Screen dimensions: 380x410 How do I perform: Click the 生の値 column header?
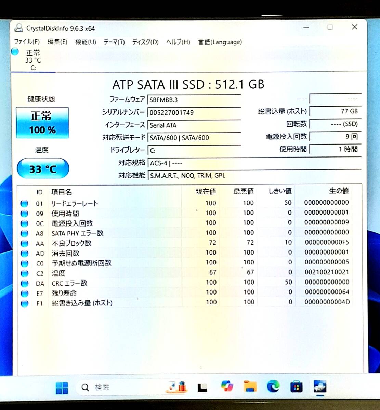[x=339, y=191]
